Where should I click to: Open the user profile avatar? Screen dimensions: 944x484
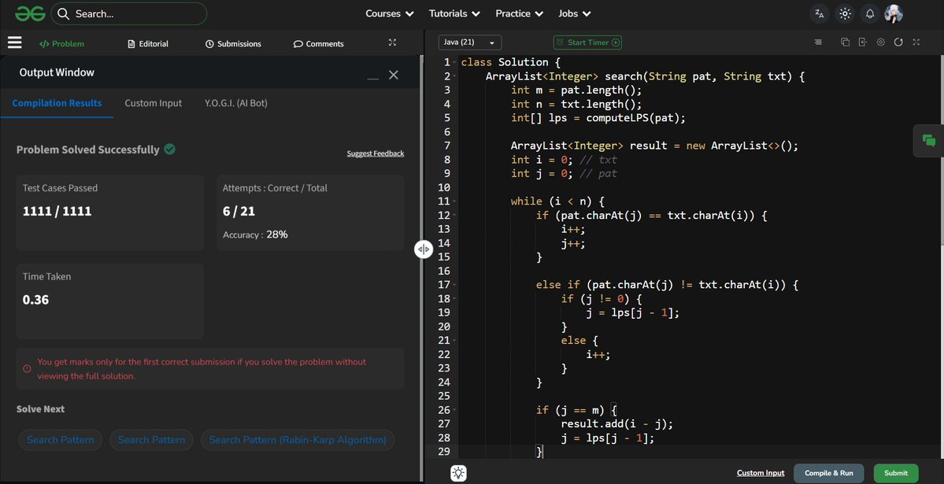tap(894, 14)
